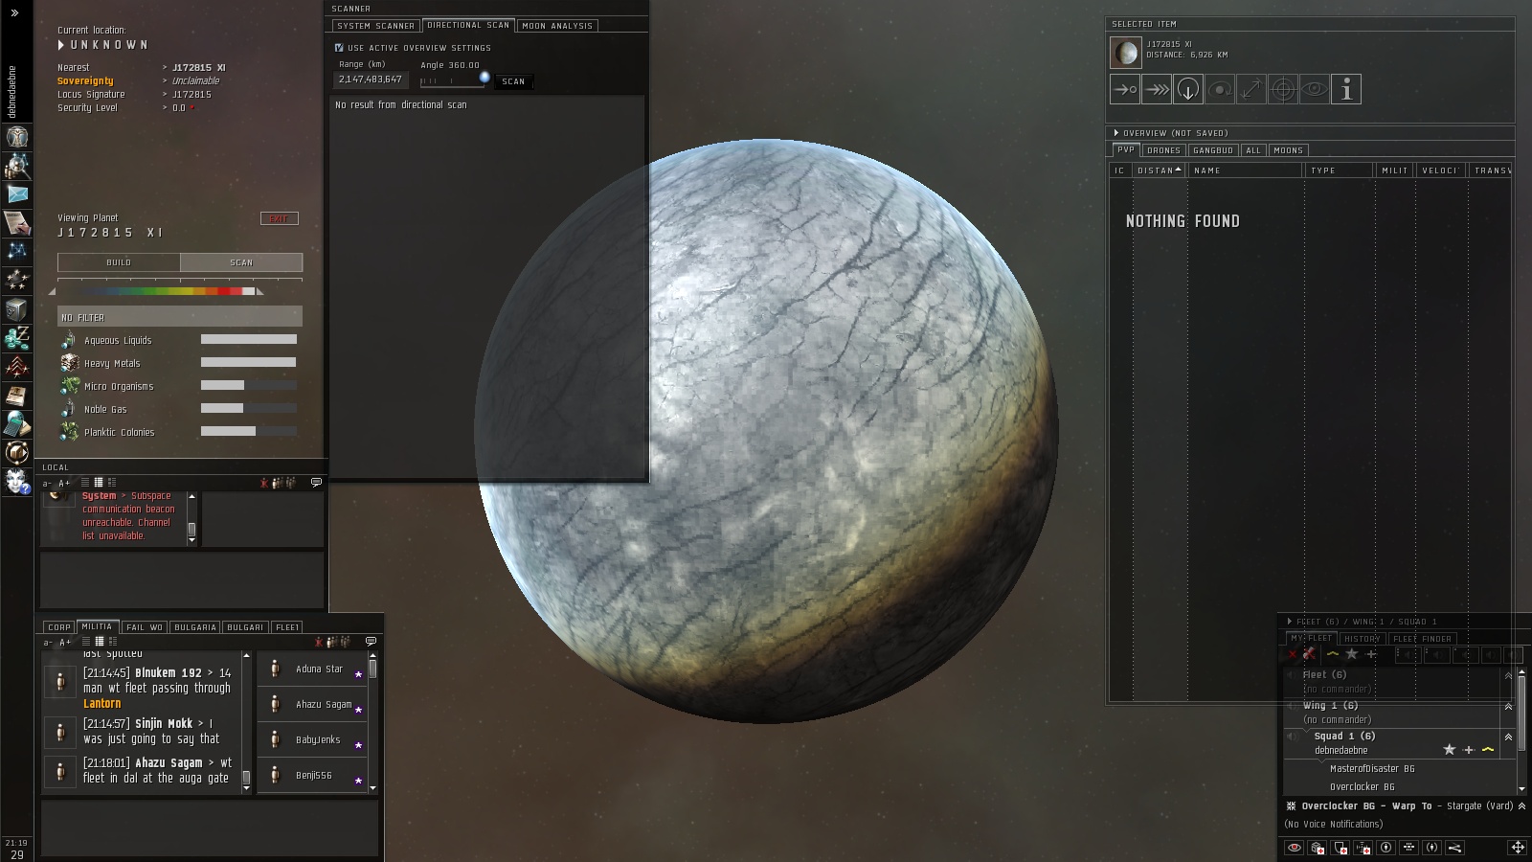The width and height of the screenshot is (1532, 862).
Task: Open the Wallet coins icon in Neocom
Action: pos(17,337)
